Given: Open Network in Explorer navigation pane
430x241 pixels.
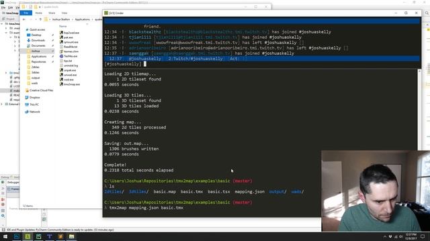Looking at the screenshot, I should (34, 112).
